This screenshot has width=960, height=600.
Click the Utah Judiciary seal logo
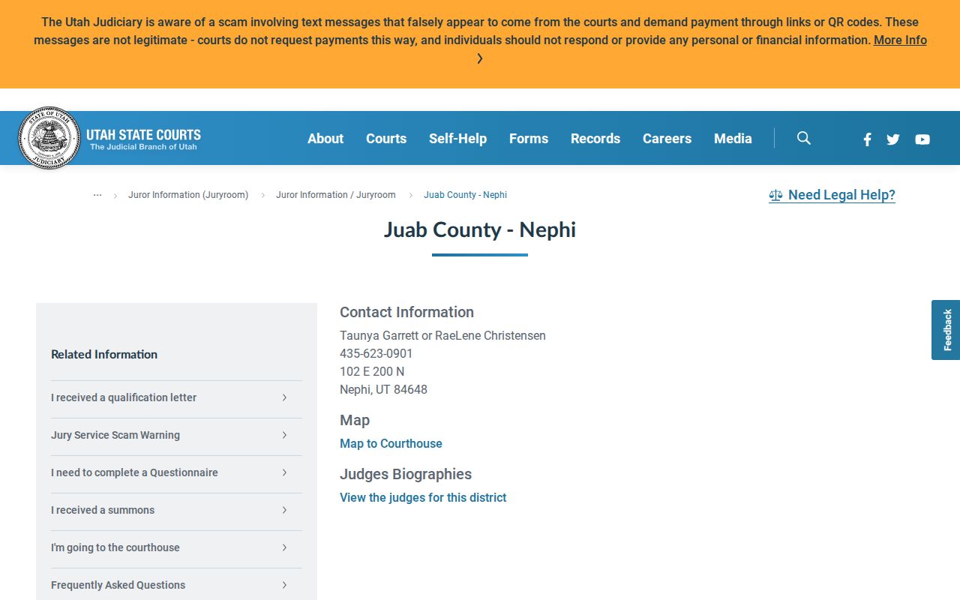pyautogui.click(x=49, y=138)
